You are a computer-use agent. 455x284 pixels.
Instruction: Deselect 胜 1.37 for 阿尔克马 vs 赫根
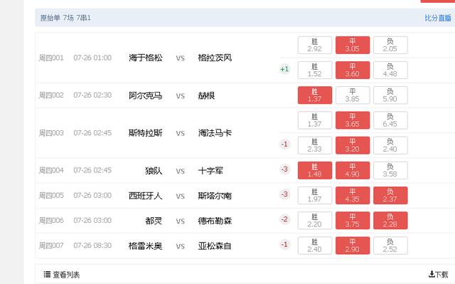coord(315,95)
